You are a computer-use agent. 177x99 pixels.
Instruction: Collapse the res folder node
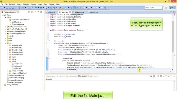point(6,43)
